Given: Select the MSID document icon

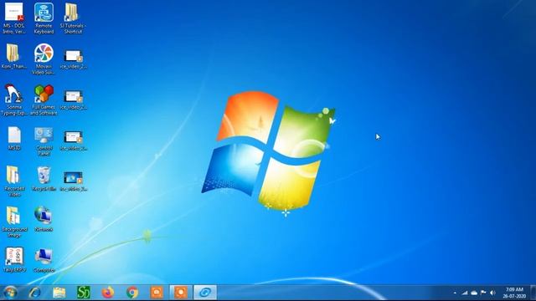Looking at the screenshot, I should pos(14,138).
